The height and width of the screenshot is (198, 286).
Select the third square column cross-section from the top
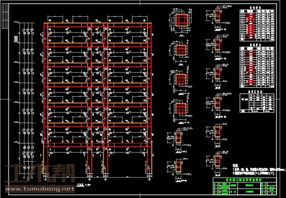180,79
